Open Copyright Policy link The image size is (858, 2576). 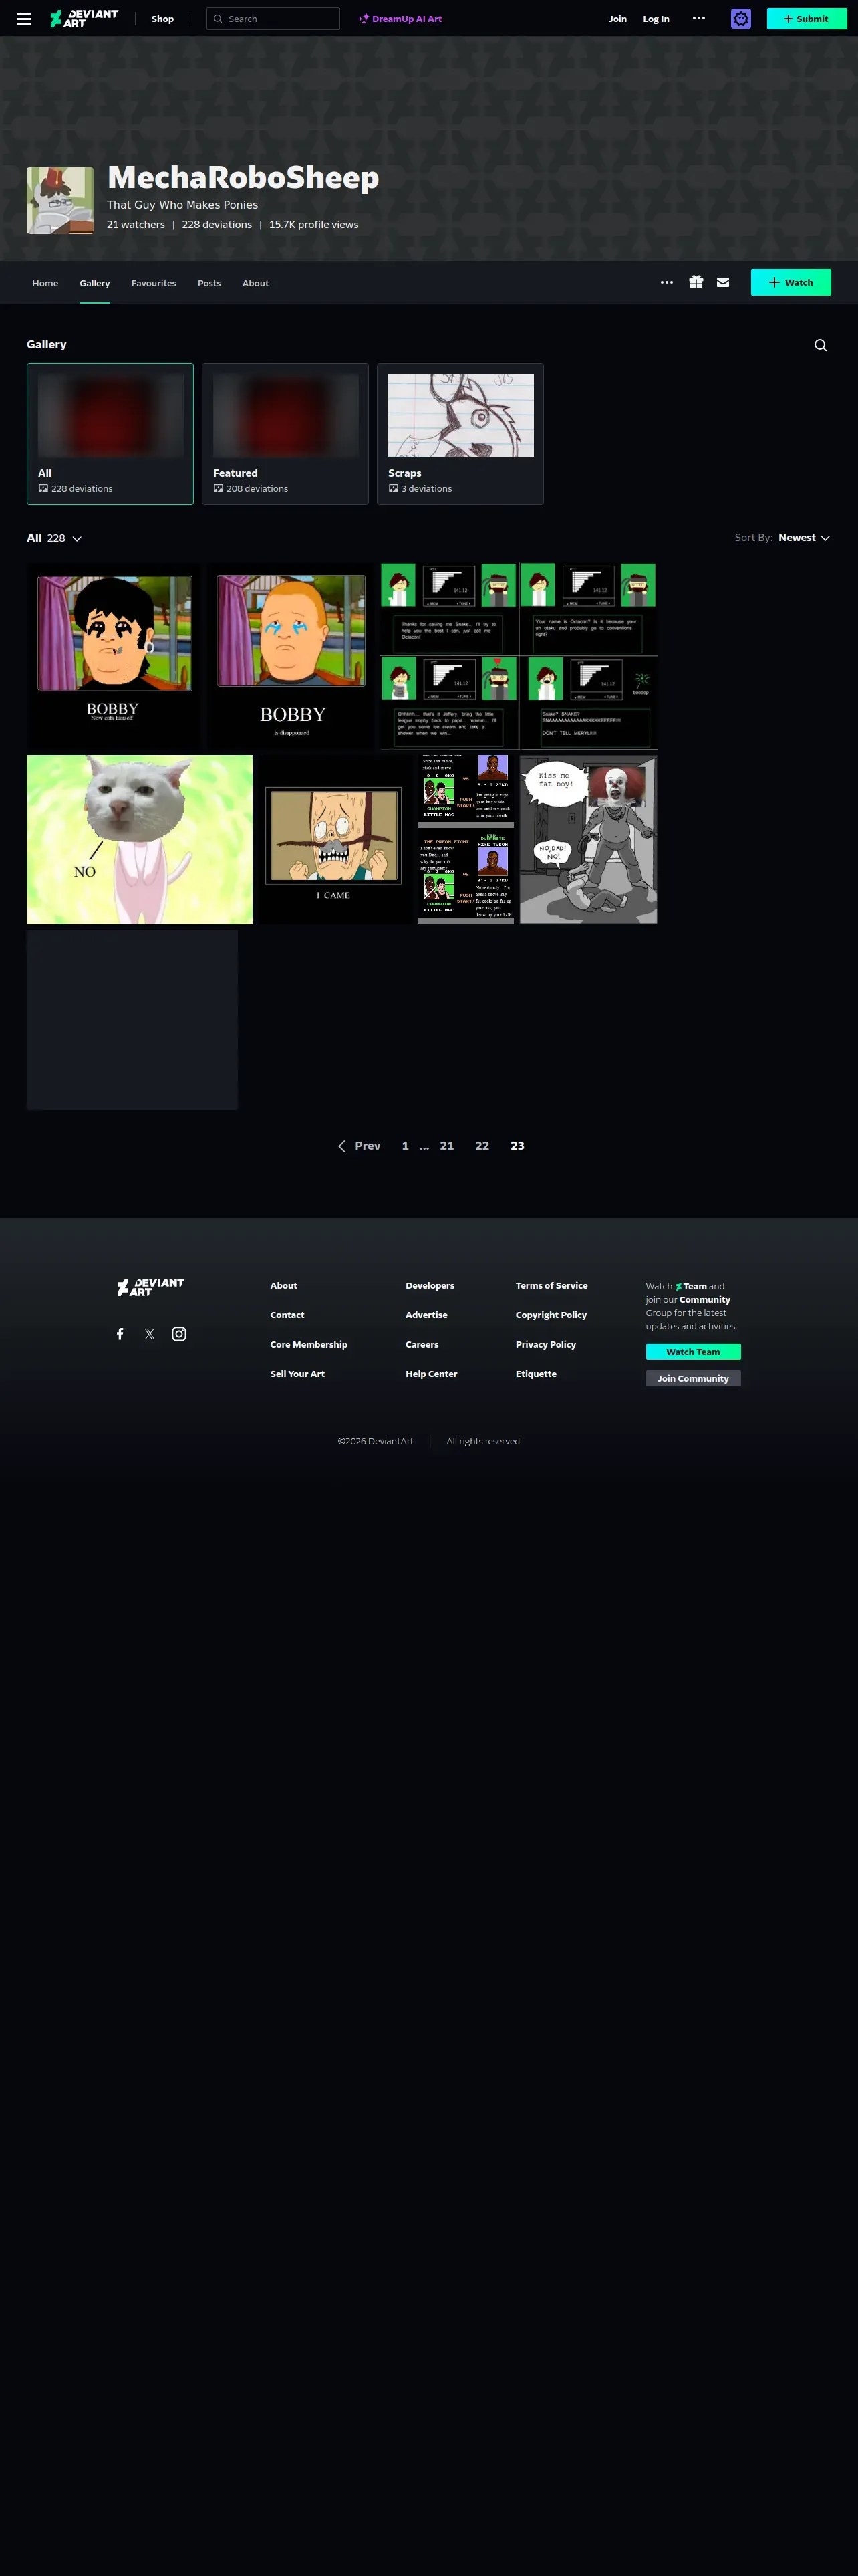coord(551,1315)
